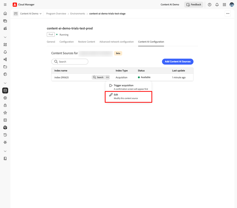
Task: Open the app switcher grid icon
Action: click(x=224, y=4)
